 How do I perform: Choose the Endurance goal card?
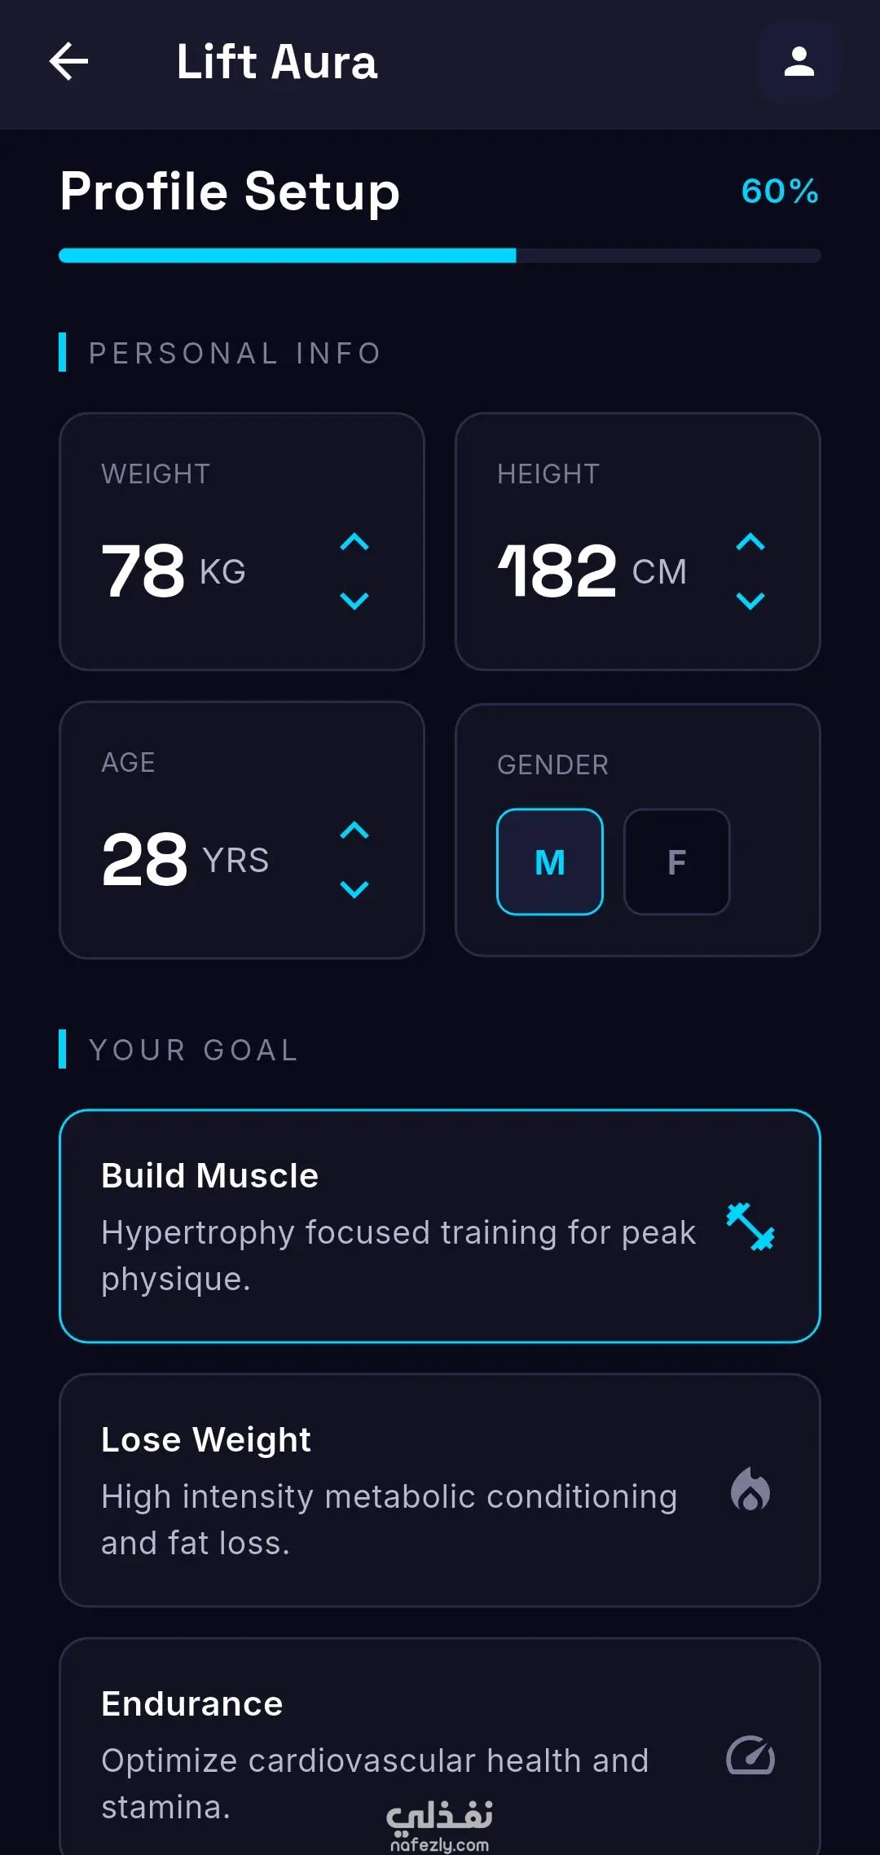[x=440, y=1746]
